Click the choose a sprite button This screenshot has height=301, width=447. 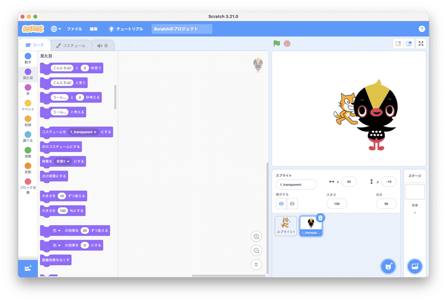coord(388,266)
